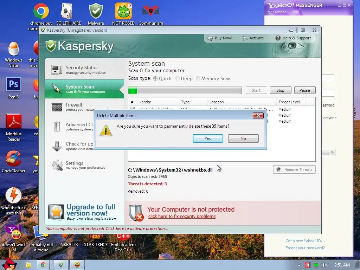
Task: Open the Malware shield desktop icon
Action: pos(96,11)
